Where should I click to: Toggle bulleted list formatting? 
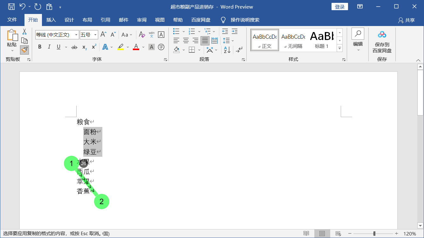(176, 31)
